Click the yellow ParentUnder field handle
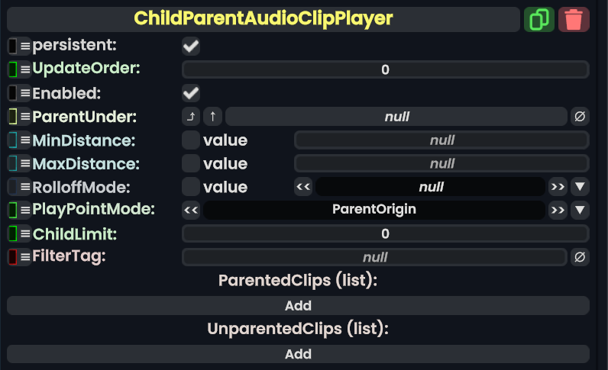 point(13,117)
